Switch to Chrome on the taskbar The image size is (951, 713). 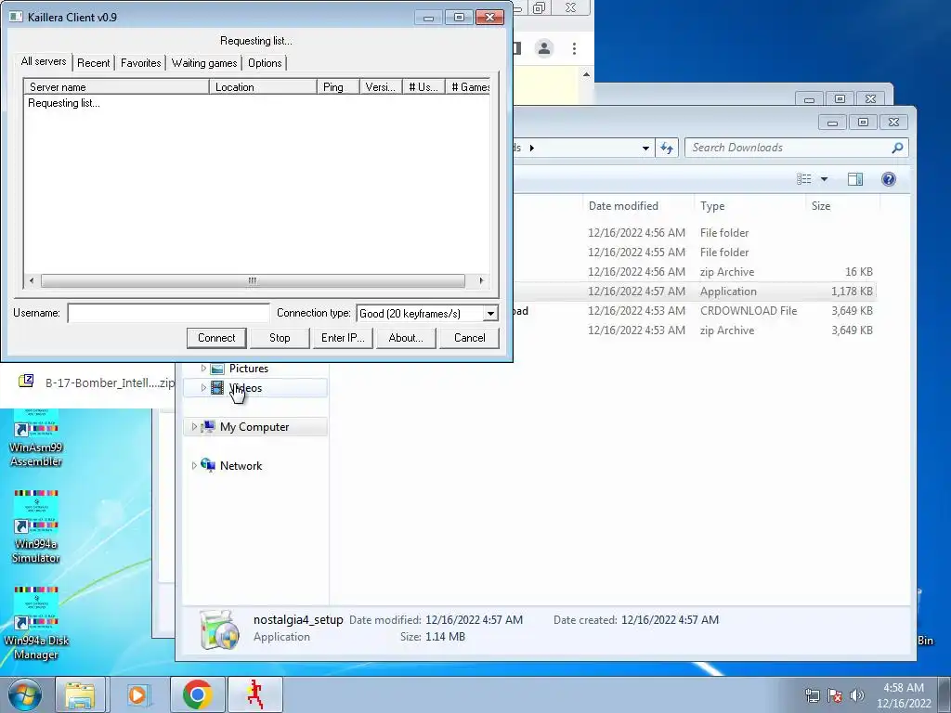click(x=197, y=694)
